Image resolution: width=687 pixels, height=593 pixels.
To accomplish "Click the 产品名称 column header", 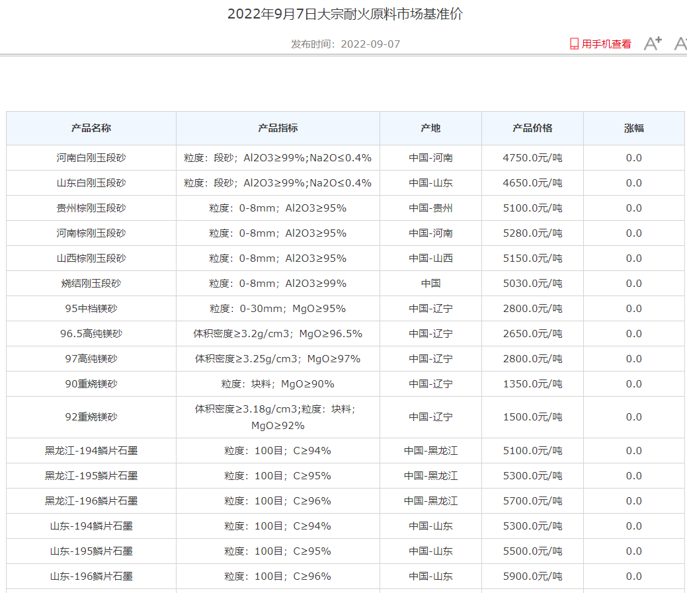I will tap(91, 128).
